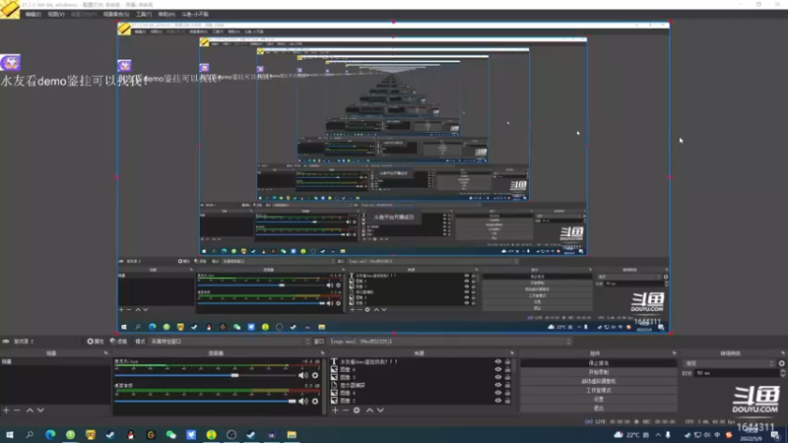Open the 视图(V) menu
The width and height of the screenshot is (788, 443).
tap(56, 14)
